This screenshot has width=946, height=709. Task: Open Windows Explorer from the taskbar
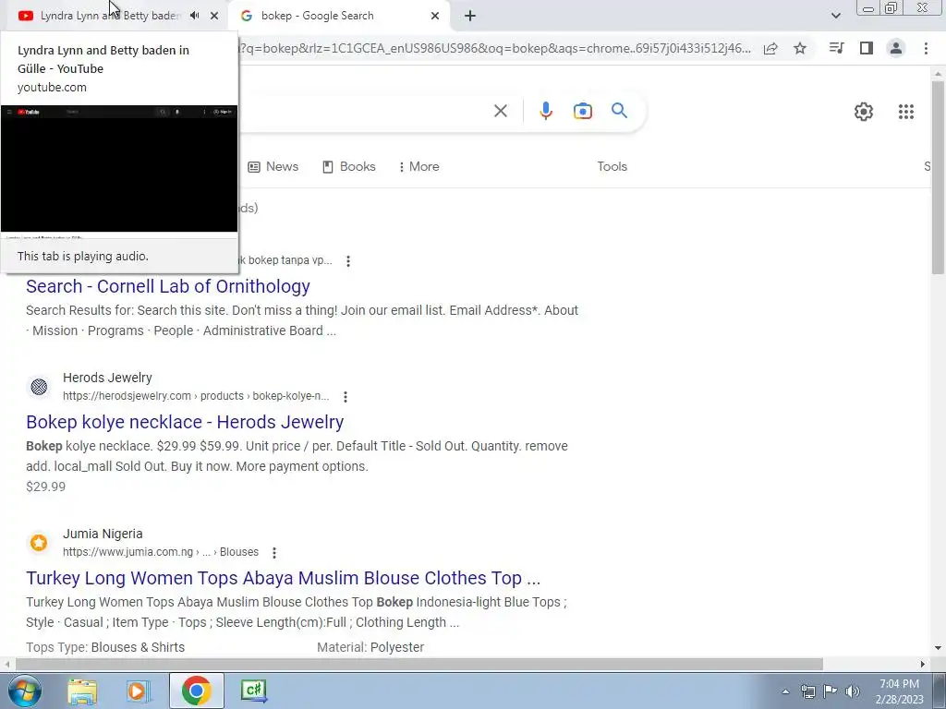click(x=82, y=691)
